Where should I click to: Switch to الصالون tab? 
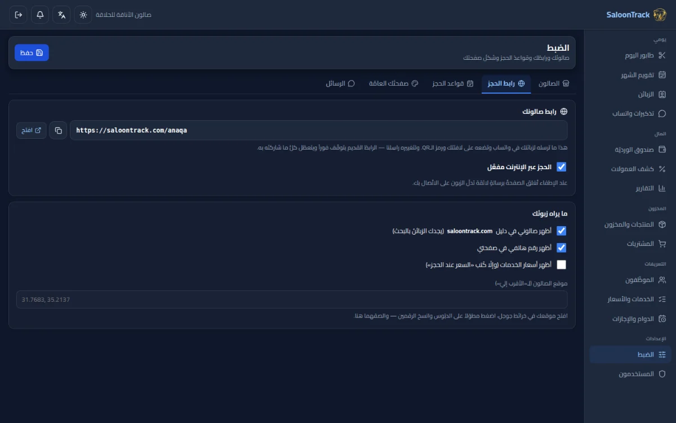tap(554, 83)
